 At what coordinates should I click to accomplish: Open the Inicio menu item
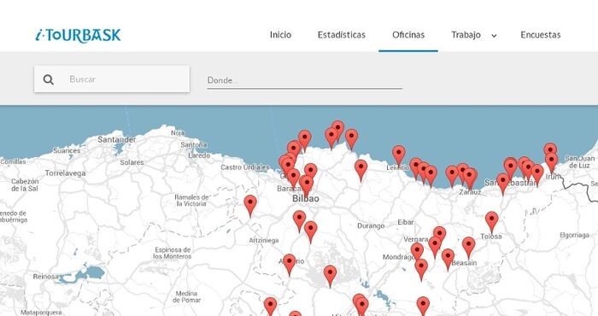pos(280,35)
